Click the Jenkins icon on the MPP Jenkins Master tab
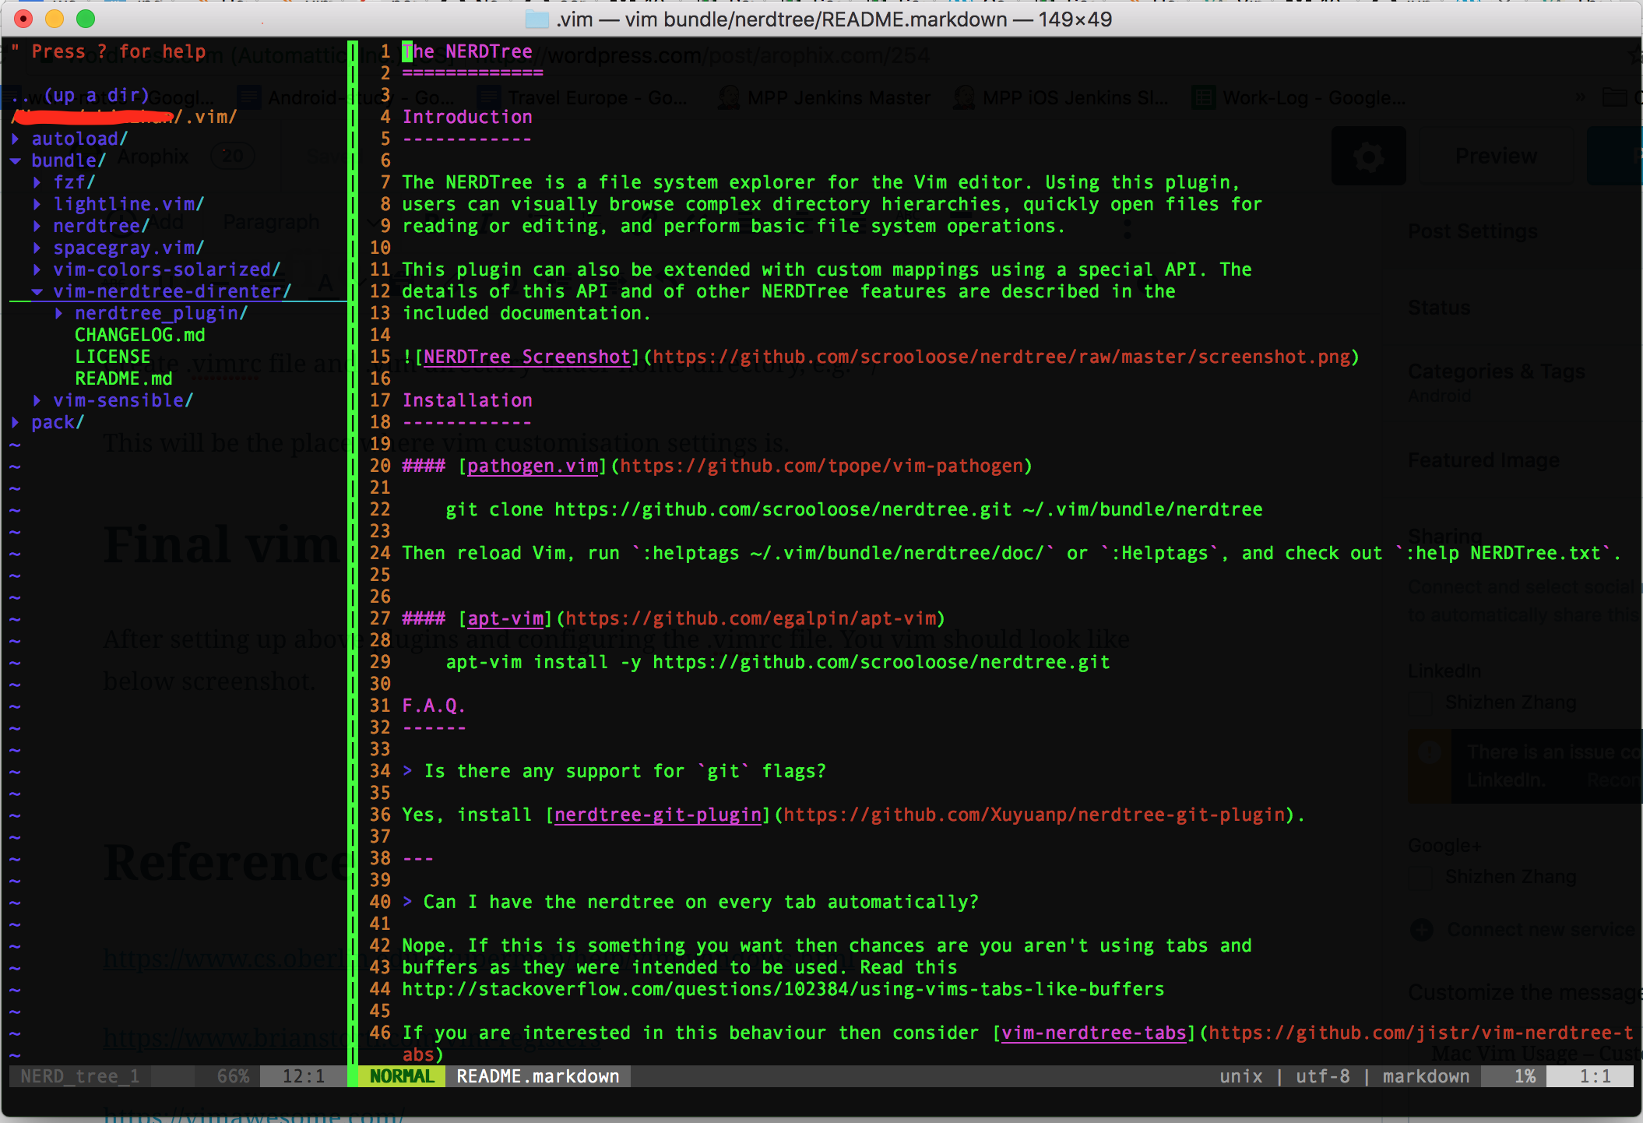The image size is (1643, 1123). point(727,97)
